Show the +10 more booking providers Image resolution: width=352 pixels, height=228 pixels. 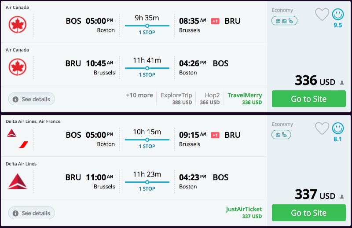coord(139,95)
